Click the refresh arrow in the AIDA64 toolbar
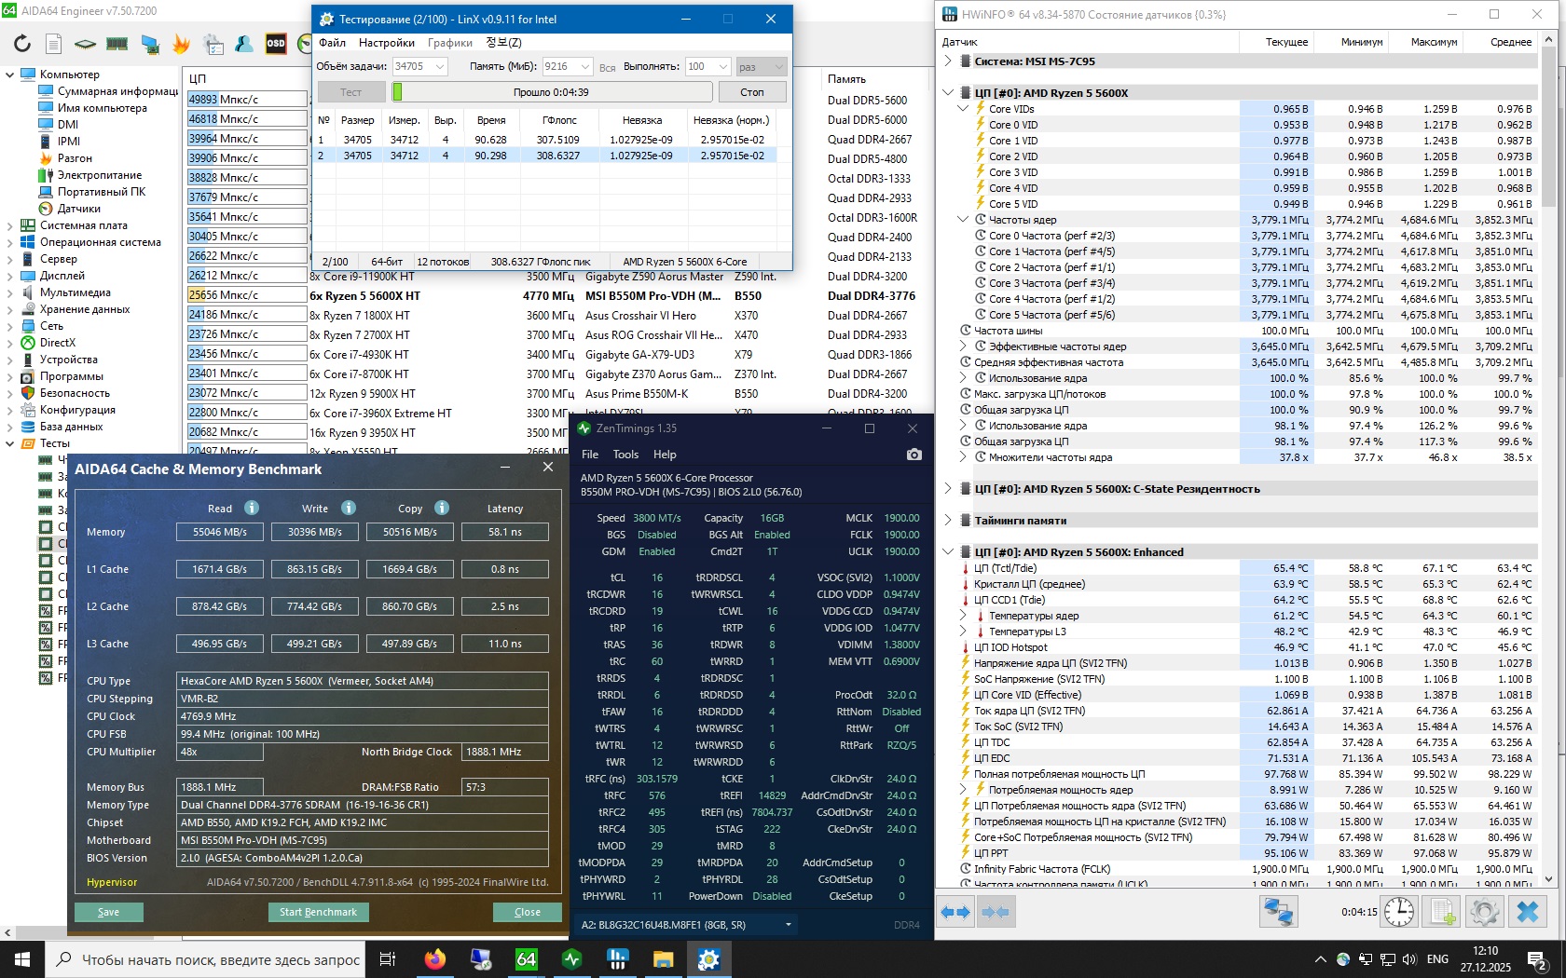This screenshot has width=1566, height=978. coord(22,43)
